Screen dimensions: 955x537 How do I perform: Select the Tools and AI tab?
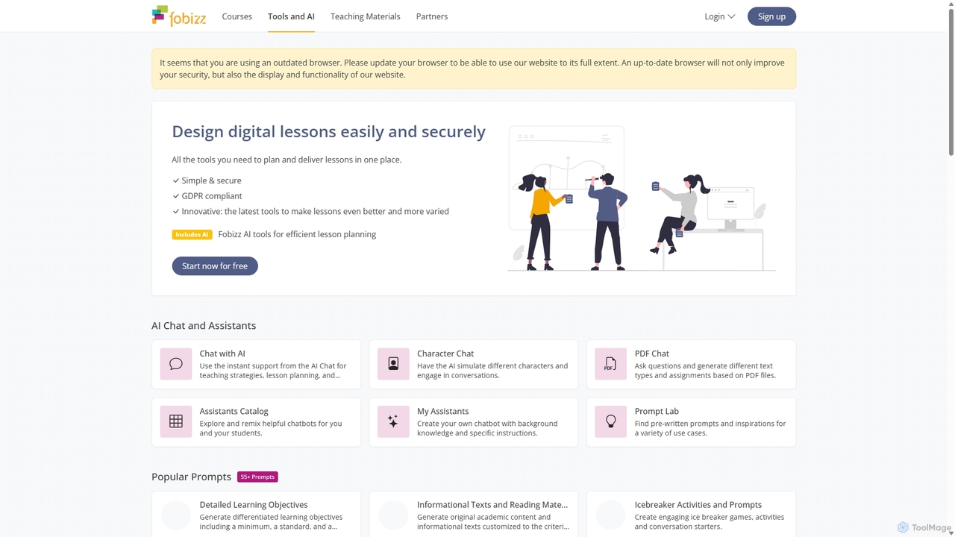click(x=291, y=16)
